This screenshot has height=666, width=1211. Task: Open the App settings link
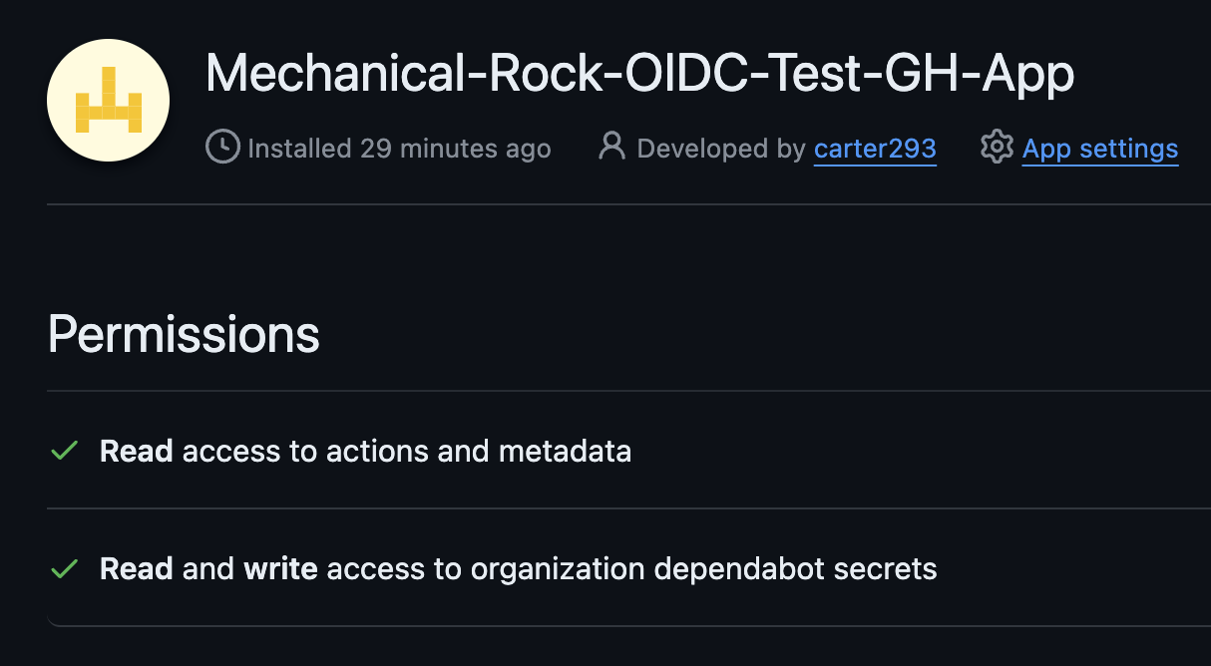point(1100,149)
